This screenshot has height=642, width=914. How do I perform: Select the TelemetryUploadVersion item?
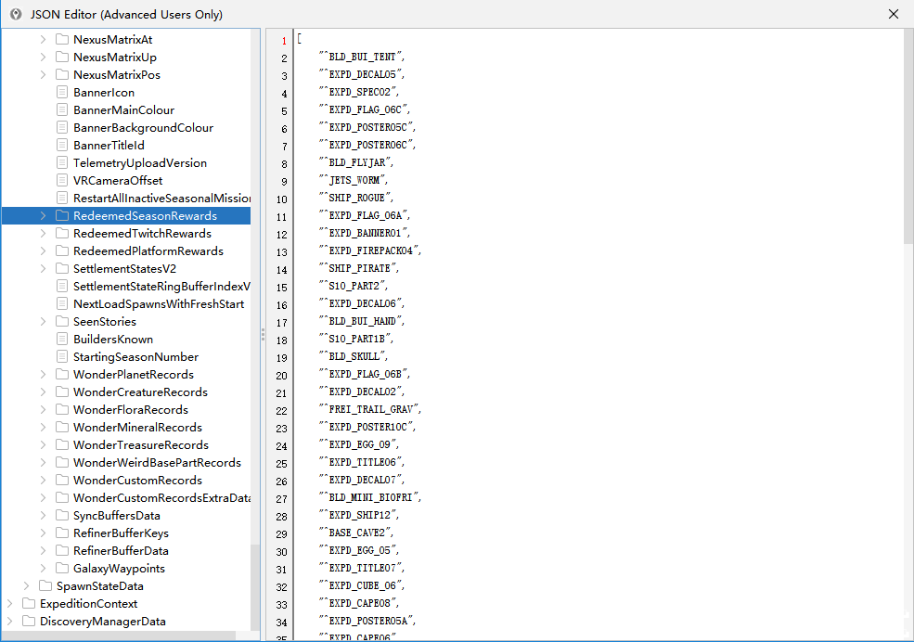tap(140, 163)
